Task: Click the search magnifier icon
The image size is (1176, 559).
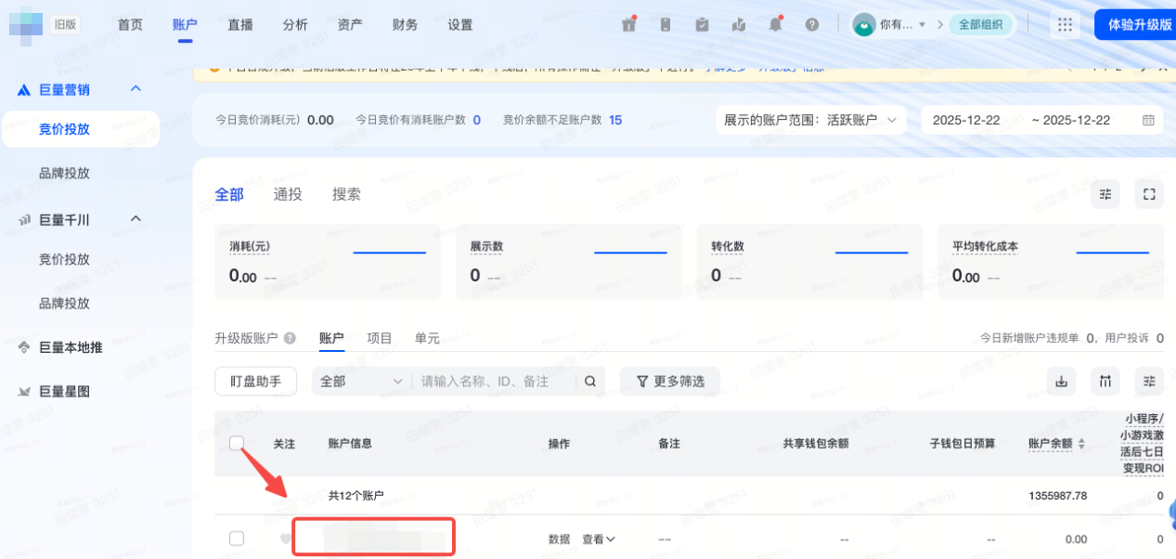Action: pos(589,381)
